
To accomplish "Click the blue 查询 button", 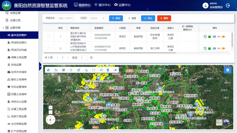I will 116,18.
